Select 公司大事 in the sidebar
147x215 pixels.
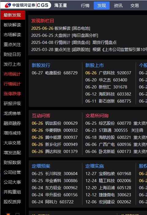12,182
